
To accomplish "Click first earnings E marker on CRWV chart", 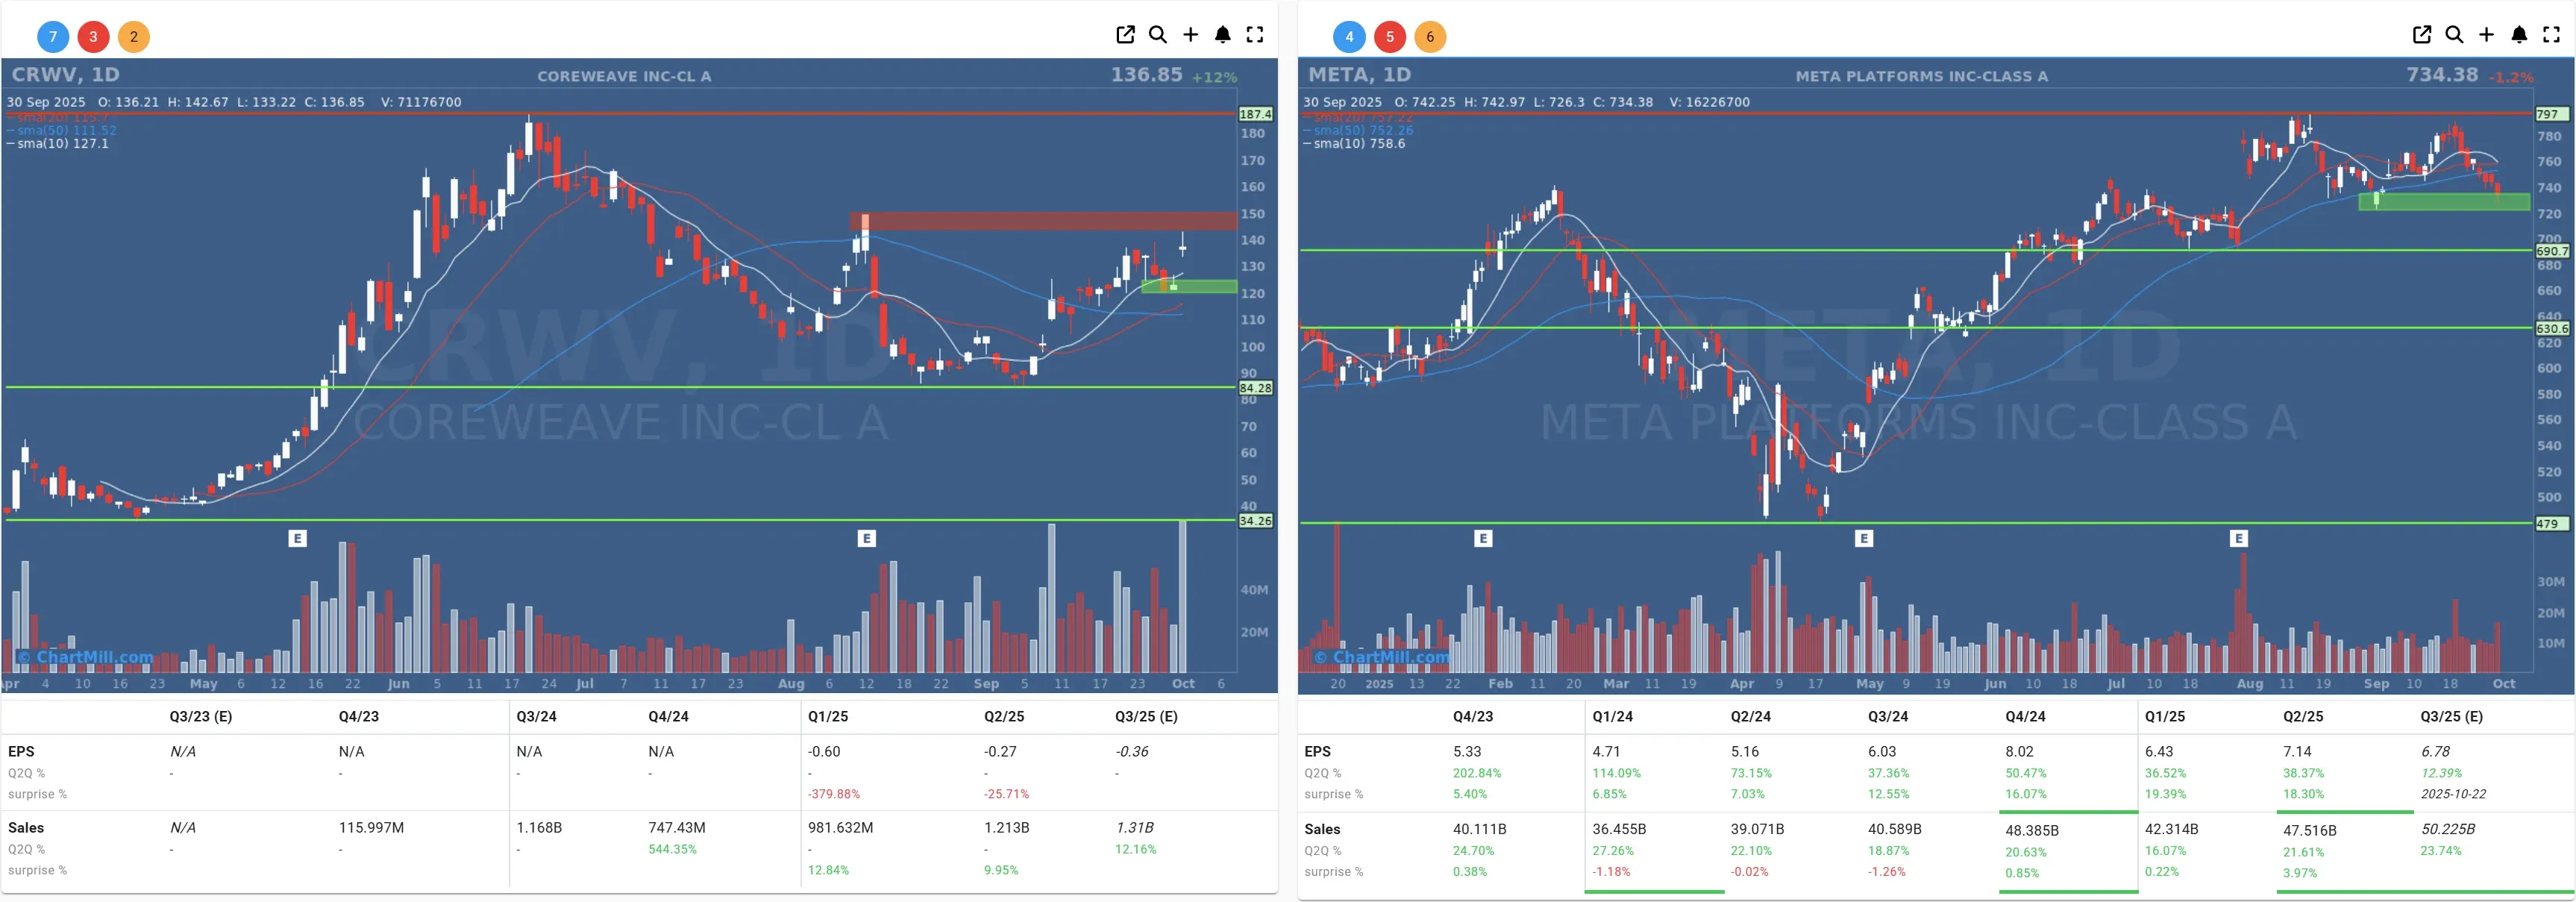I will (297, 538).
